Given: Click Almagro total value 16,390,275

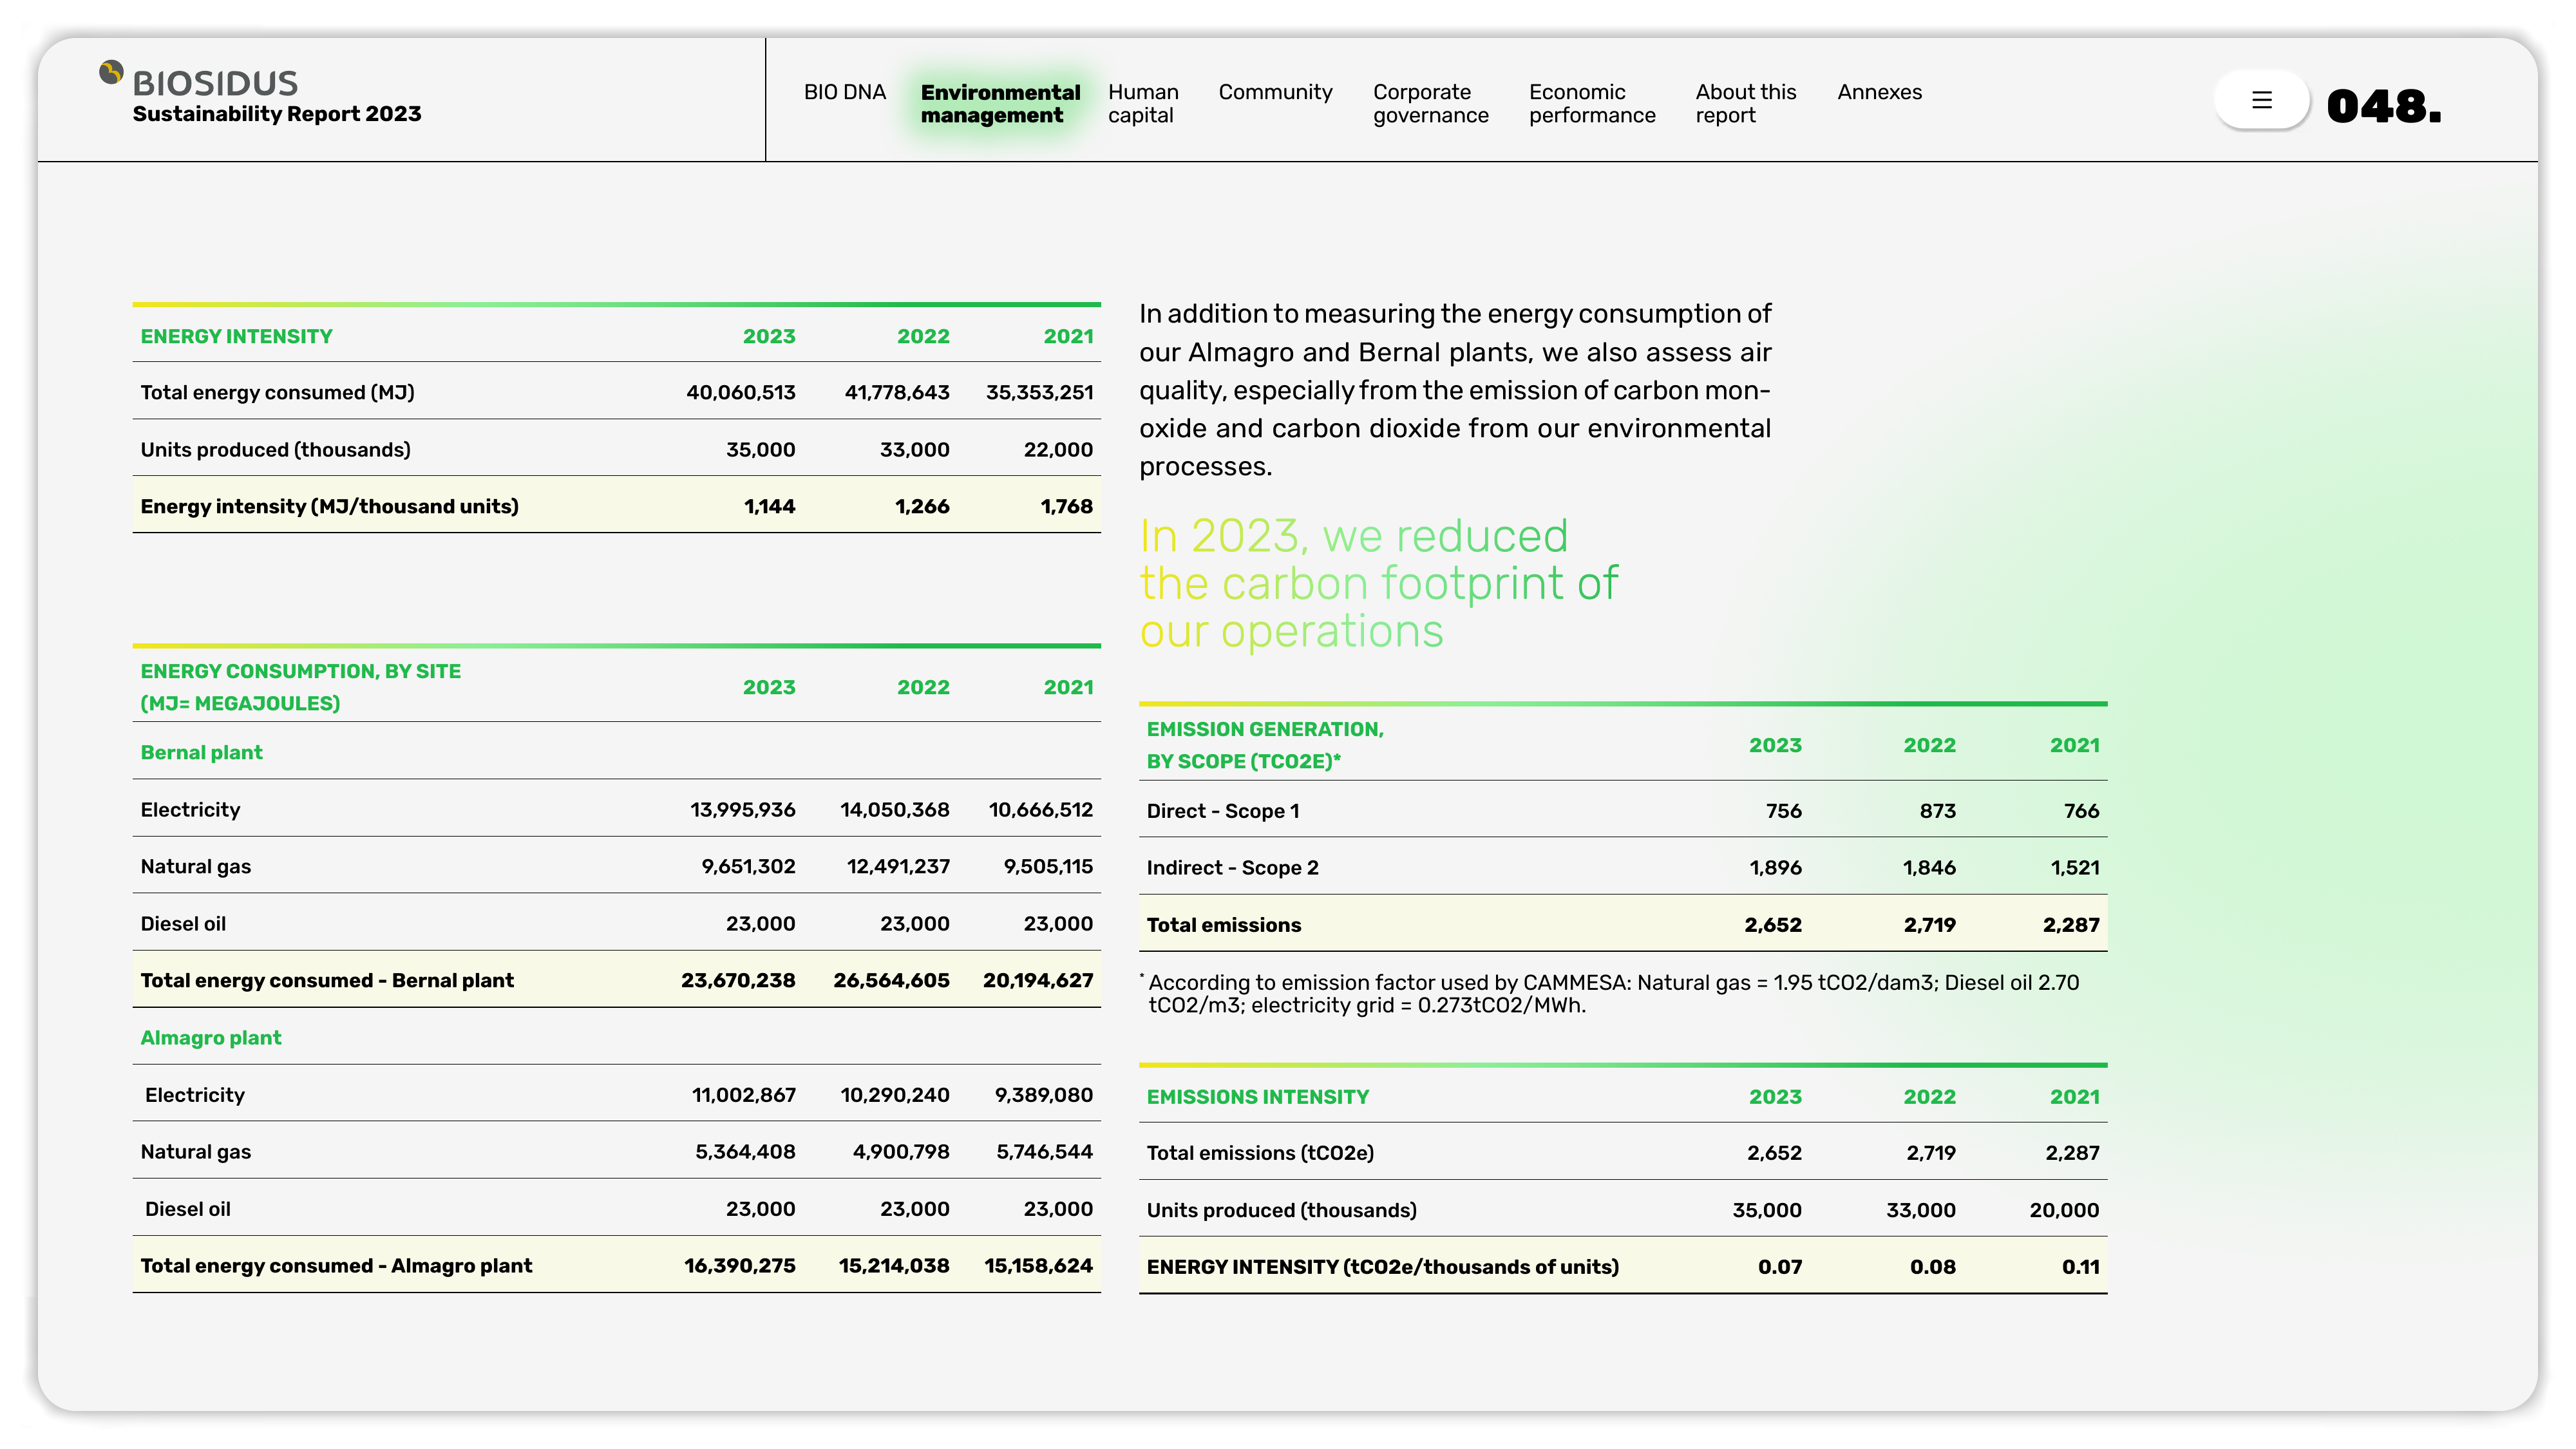Looking at the screenshot, I should (x=739, y=1266).
